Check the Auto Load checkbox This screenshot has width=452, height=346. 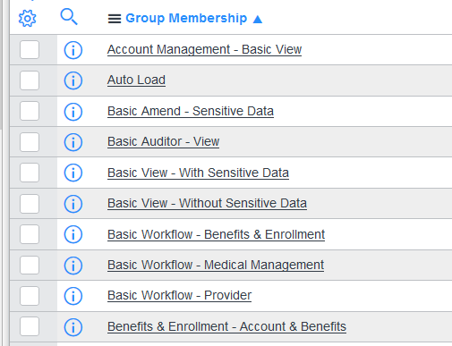[x=30, y=80]
